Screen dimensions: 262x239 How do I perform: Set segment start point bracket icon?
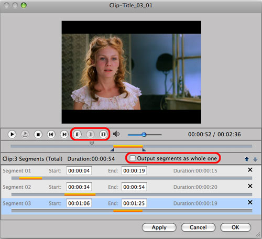(77, 134)
